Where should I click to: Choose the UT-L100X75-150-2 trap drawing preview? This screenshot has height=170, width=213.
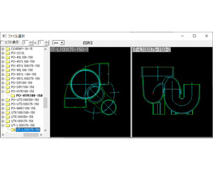[172, 92]
